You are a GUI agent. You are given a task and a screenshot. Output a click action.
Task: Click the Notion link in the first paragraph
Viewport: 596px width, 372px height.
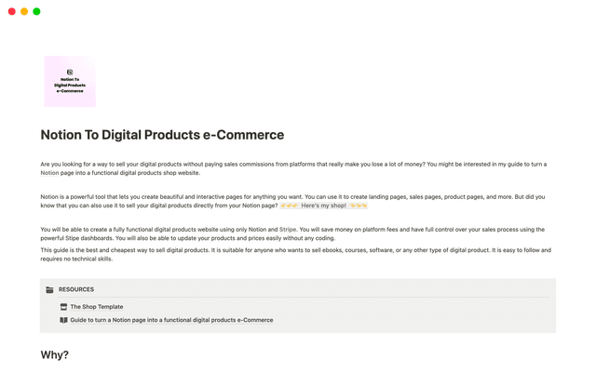(49, 173)
